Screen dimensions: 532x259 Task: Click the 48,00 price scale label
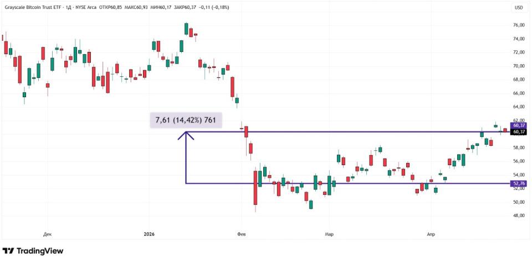519,215
